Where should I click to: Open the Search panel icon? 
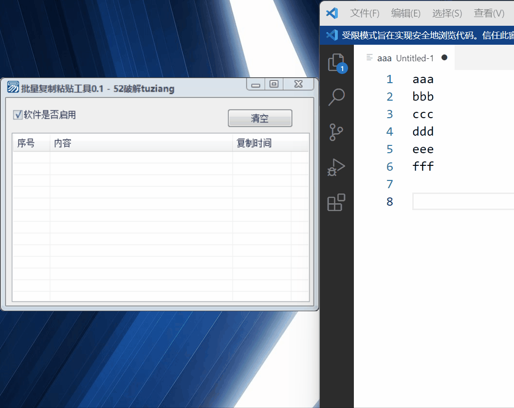pos(336,97)
